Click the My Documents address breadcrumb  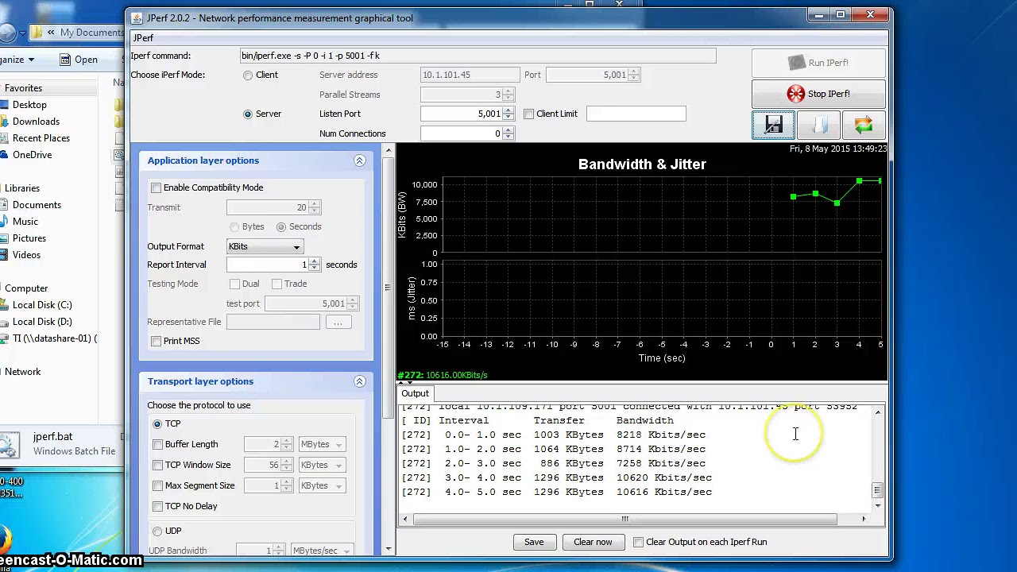tap(91, 33)
